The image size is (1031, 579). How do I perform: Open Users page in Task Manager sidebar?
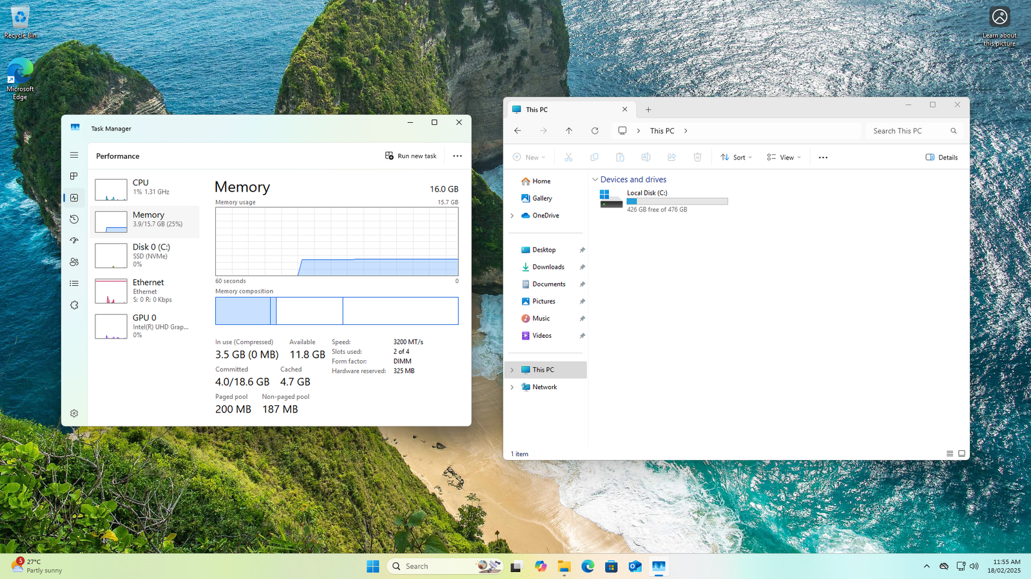click(74, 262)
